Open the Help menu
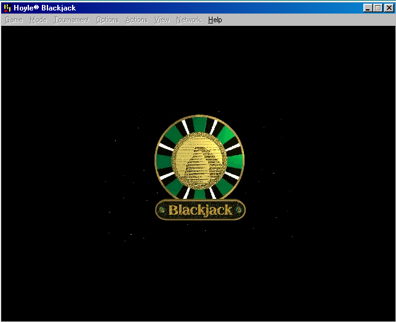The image size is (396, 322). [215, 20]
